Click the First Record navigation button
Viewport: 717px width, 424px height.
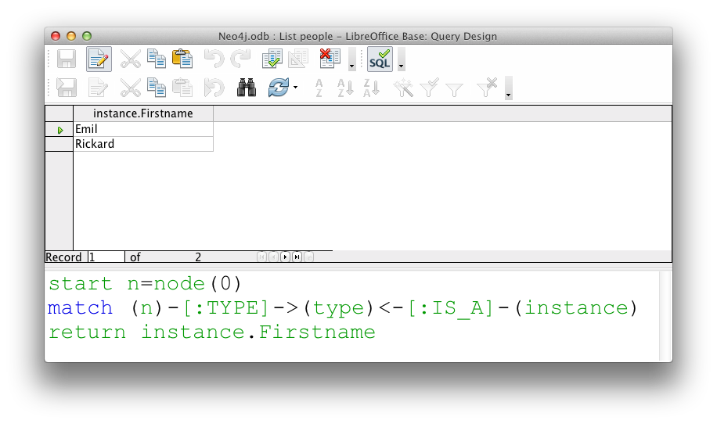(261, 257)
